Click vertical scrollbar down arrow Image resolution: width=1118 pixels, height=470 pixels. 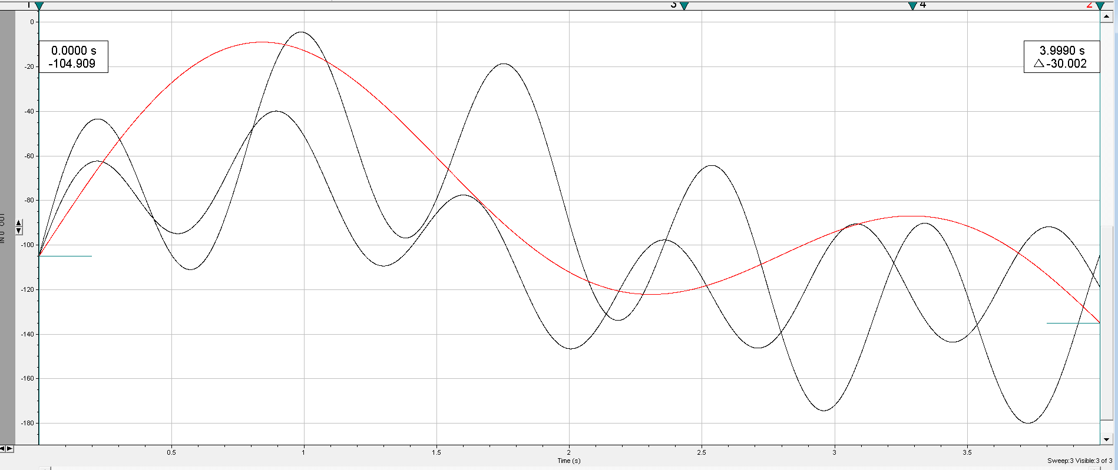click(1106, 439)
